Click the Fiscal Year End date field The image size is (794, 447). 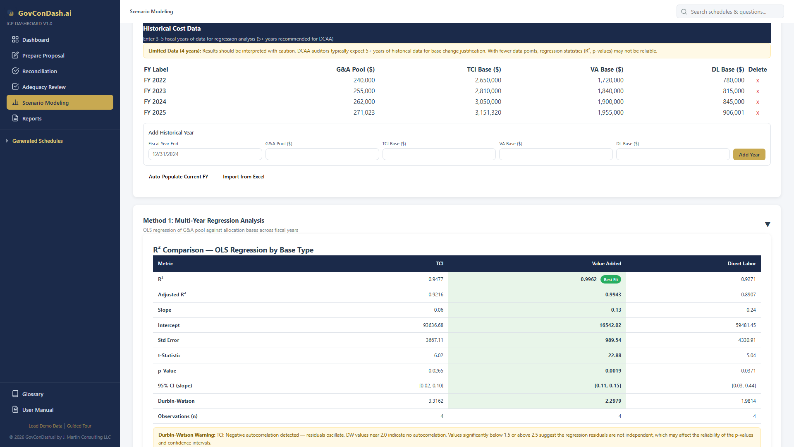coord(205,154)
